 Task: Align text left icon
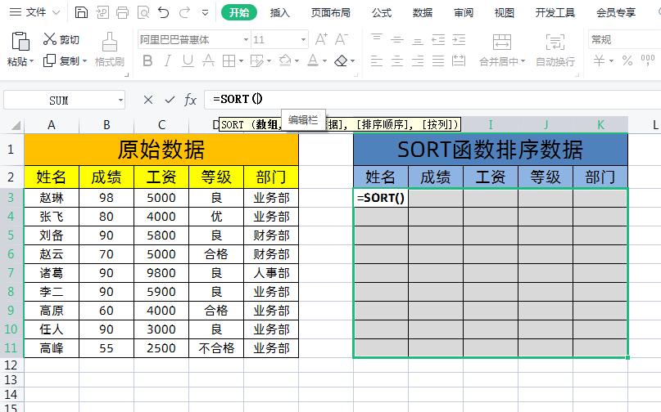click(x=377, y=61)
